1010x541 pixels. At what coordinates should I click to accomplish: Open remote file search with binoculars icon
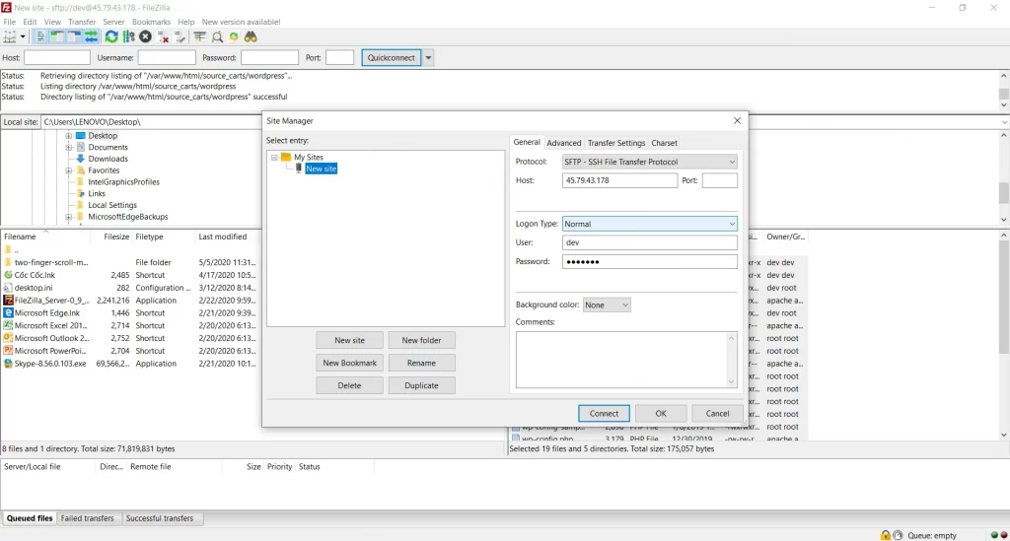coord(251,36)
